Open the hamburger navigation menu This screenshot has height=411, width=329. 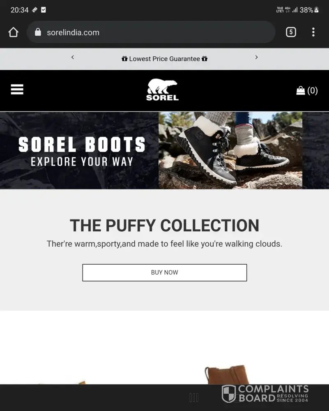click(17, 89)
